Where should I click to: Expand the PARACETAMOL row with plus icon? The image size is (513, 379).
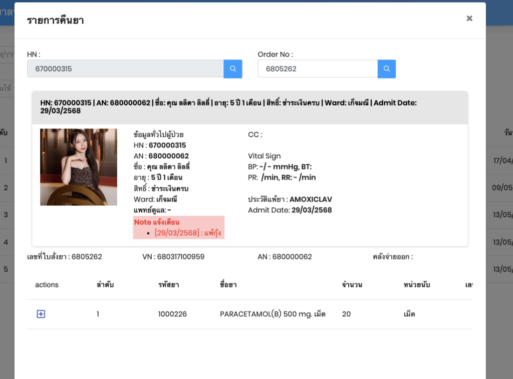pyautogui.click(x=41, y=314)
